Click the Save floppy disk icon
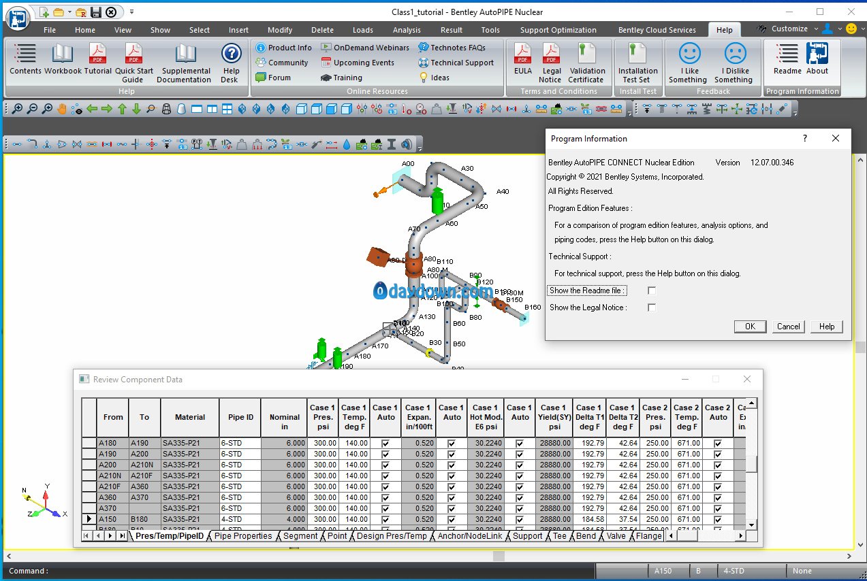Screen dimensions: 867x581 pos(96,12)
